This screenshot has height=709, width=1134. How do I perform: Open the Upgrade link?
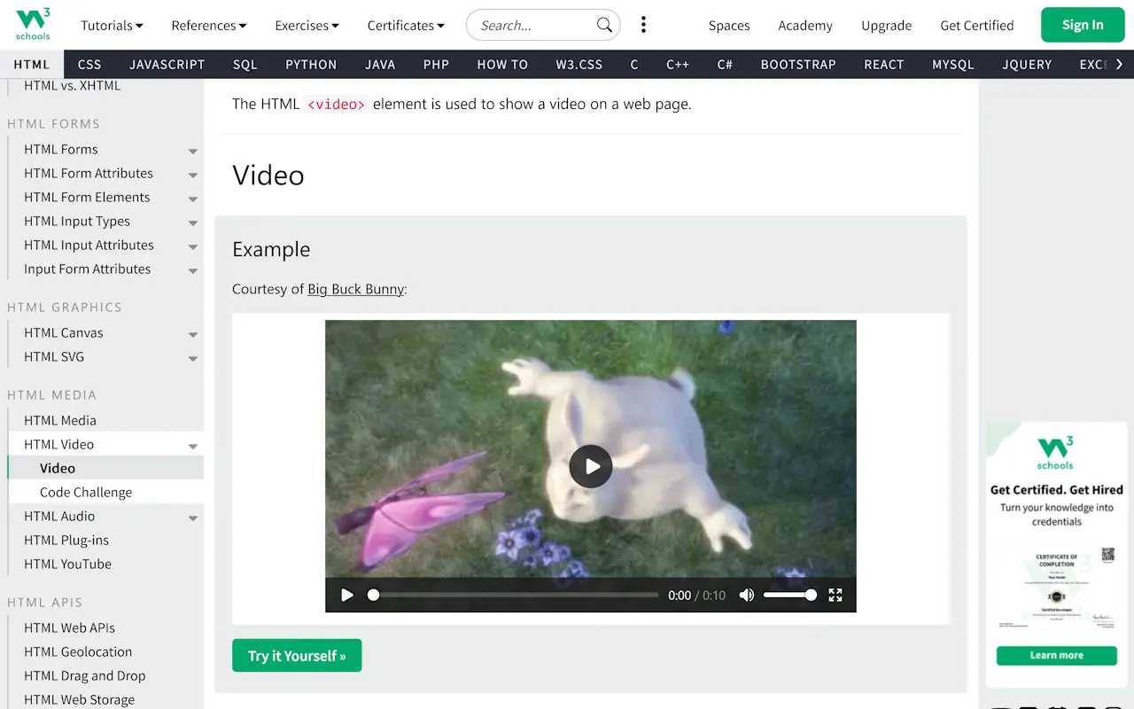coord(886,25)
